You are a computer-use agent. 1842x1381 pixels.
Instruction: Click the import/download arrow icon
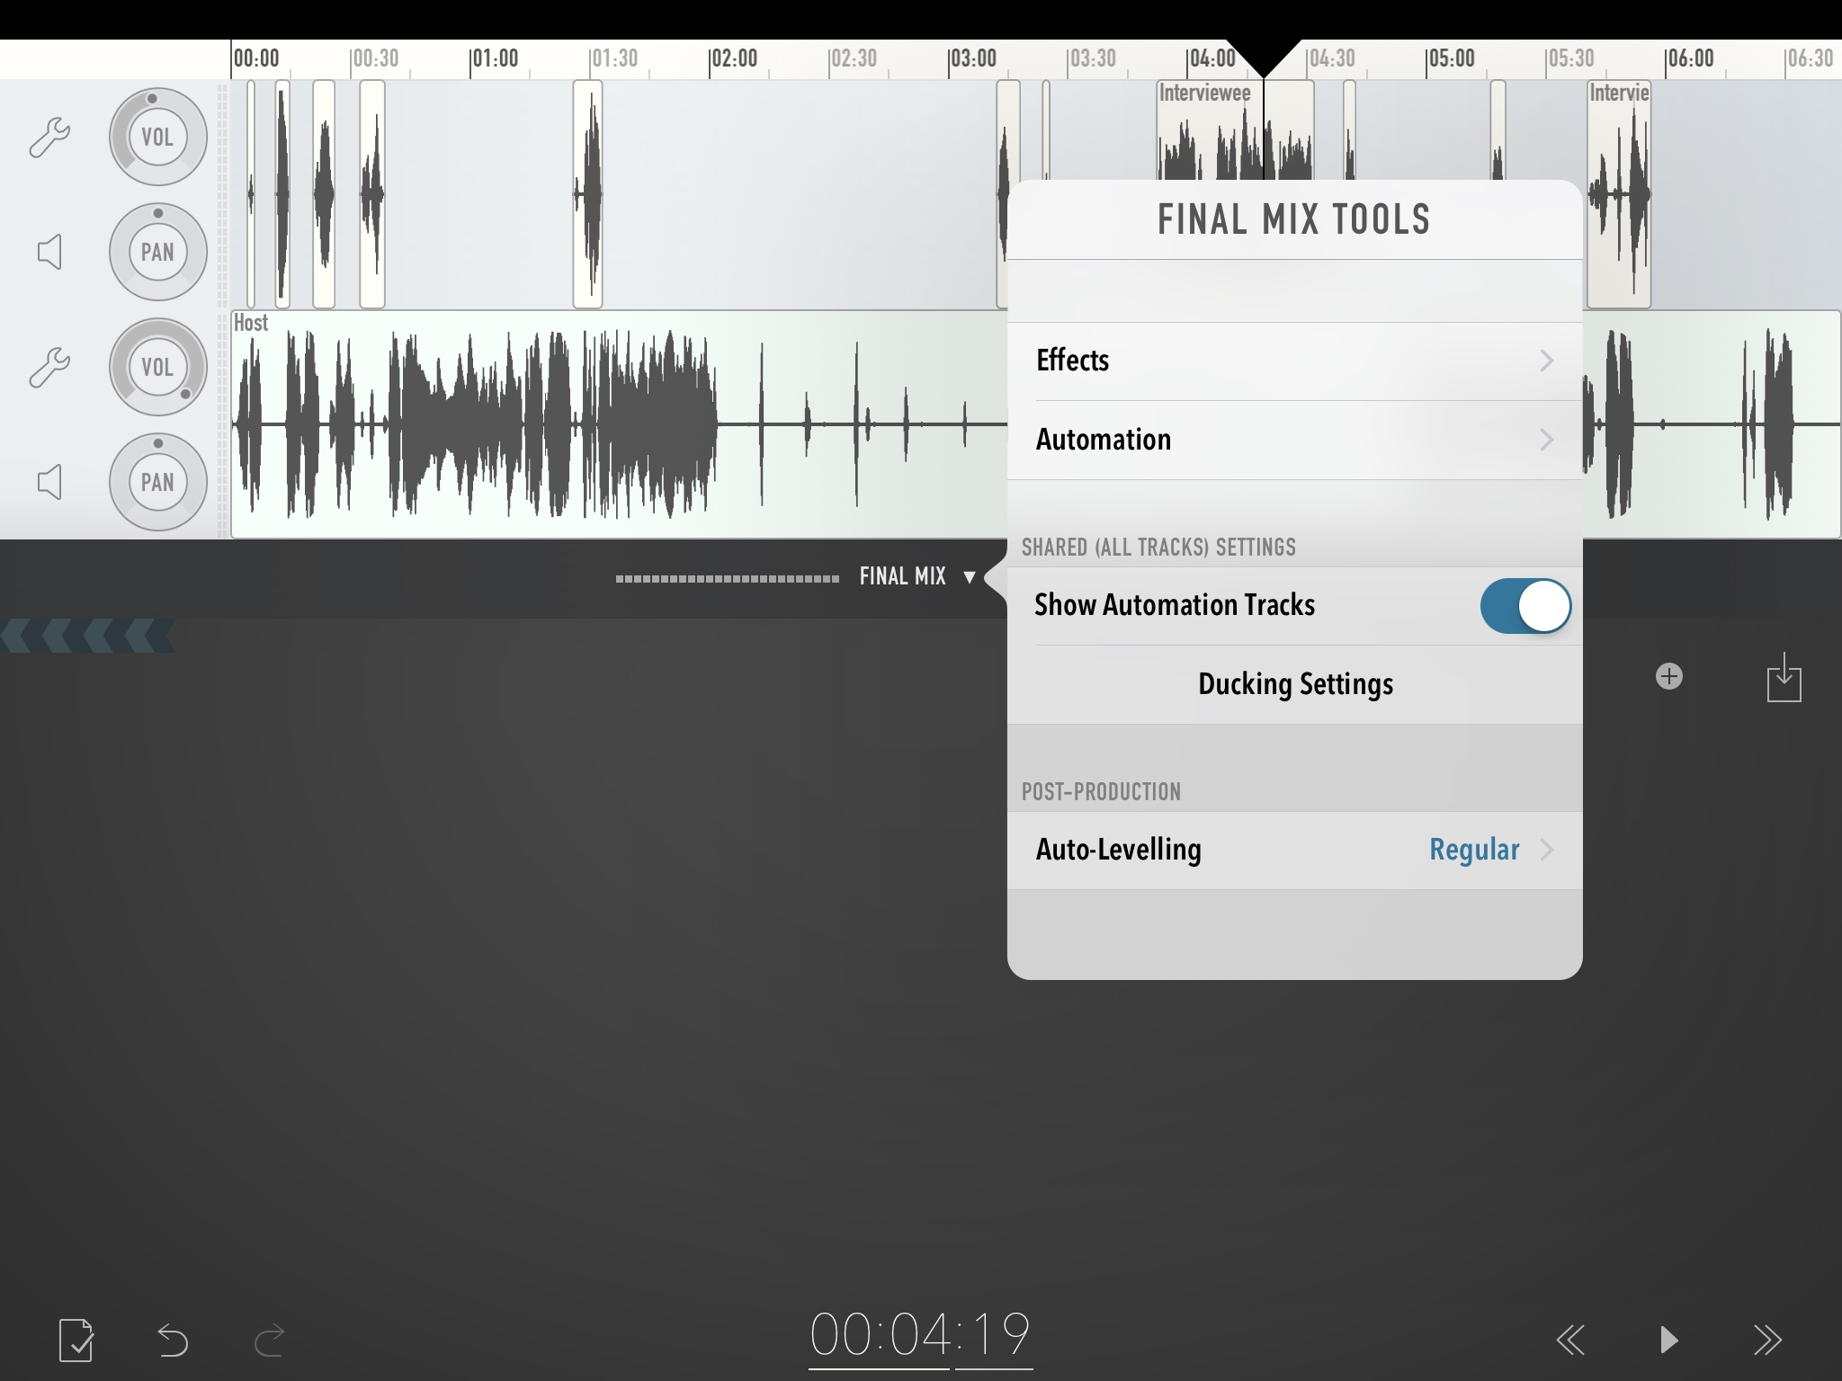pos(1784,678)
